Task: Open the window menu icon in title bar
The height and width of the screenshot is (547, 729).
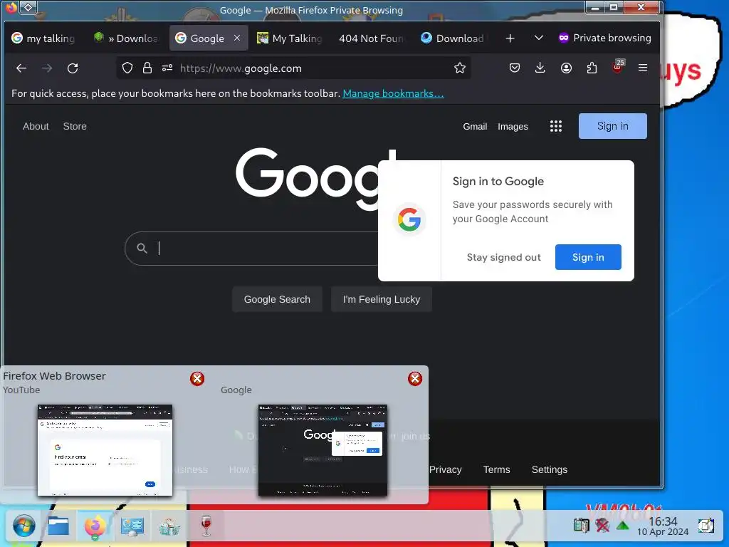Action: [28, 7]
